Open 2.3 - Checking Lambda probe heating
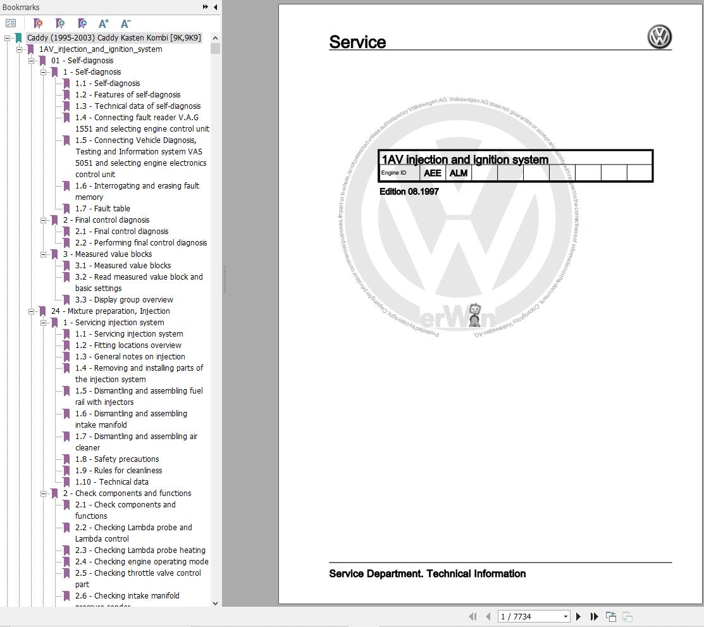This screenshot has width=704, height=627. coord(140,550)
